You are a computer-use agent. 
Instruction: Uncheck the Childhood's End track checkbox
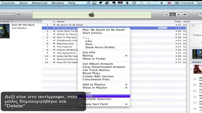54,40
